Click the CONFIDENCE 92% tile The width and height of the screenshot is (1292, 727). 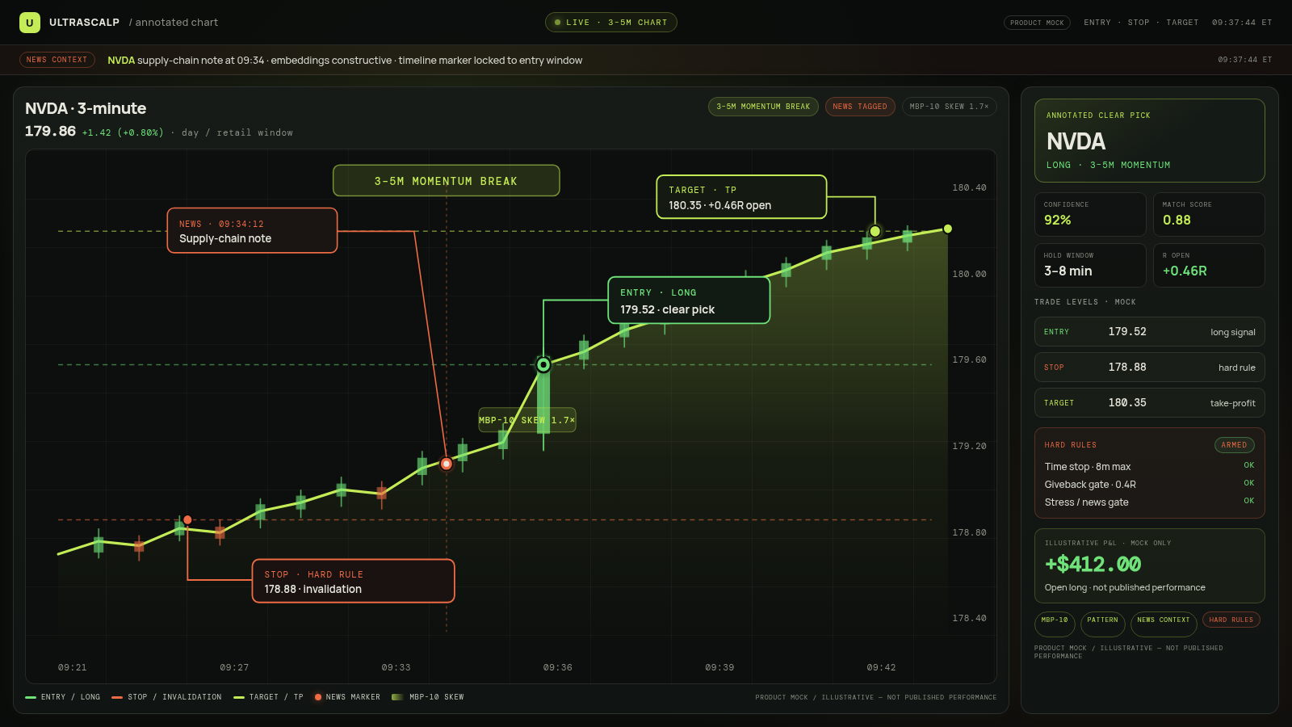point(1090,214)
